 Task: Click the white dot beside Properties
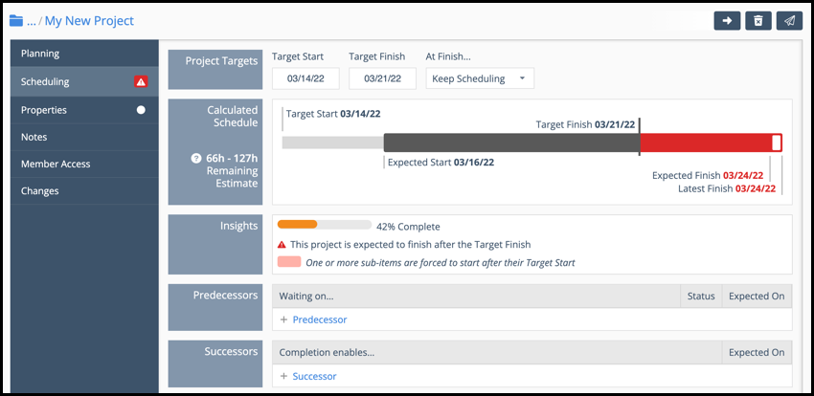(141, 110)
